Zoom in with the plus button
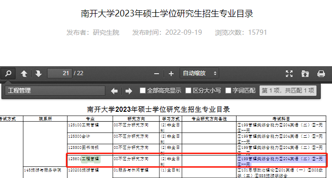332x178 pixels. coord(171,74)
